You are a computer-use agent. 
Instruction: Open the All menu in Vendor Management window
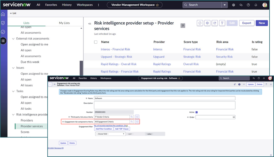coord(38,5)
